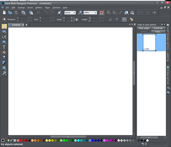Click the New page button
171x147 pixels.
pyautogui.click(x=144, y=28)
